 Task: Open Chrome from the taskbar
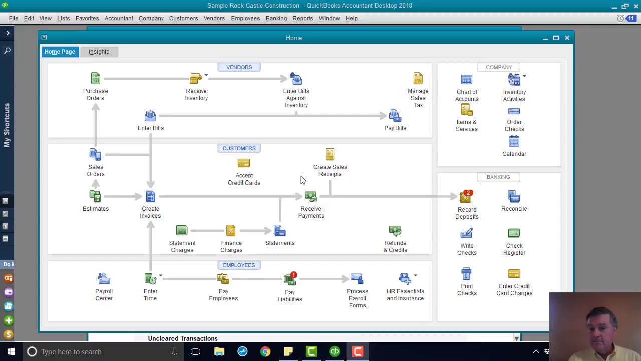tap(265, 351)
